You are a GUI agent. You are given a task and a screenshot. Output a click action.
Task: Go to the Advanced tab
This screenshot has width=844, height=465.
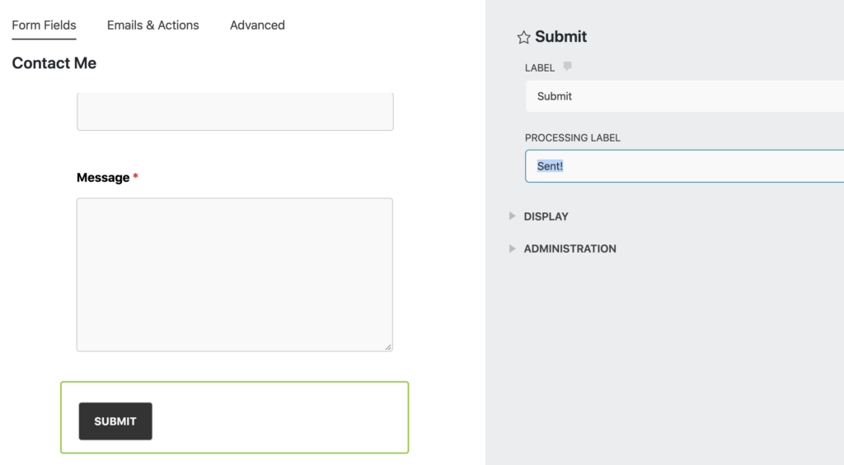click(257, 26)
